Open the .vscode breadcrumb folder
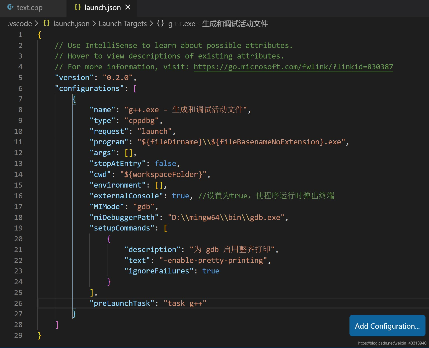The image size is (429, 348). point(20,24)
